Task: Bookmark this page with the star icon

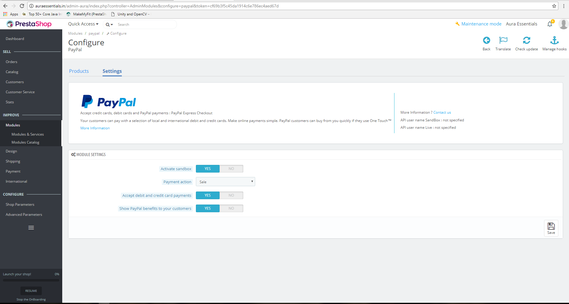Action: [554, 6]
